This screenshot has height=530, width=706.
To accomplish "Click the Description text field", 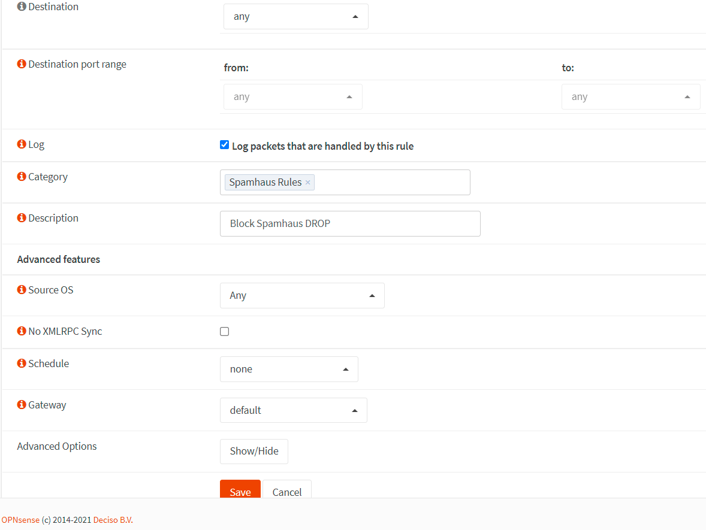I will point(350,224).
